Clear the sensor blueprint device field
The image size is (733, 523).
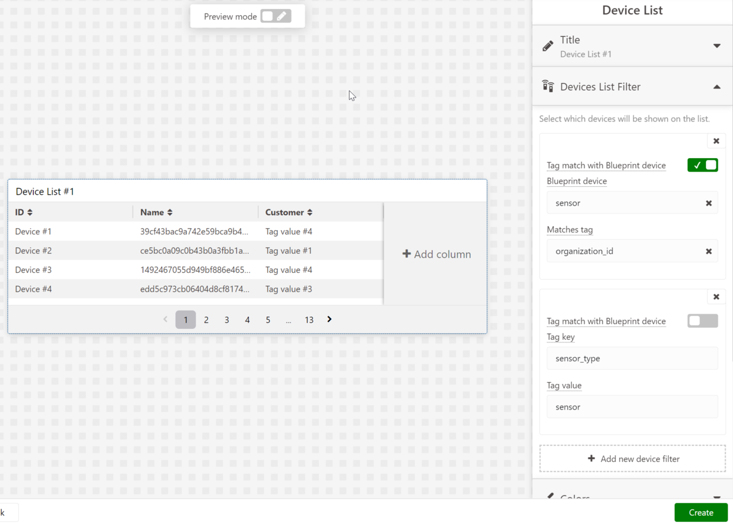tap(709, 203)
